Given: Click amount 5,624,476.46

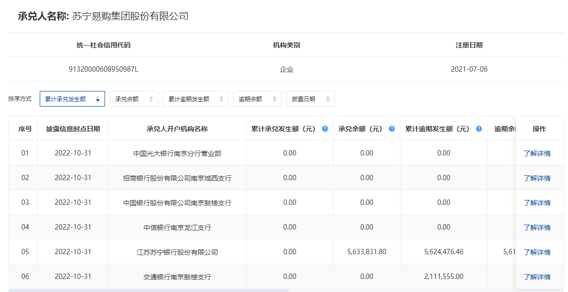Looking at the screenshot, I should pos(444,251).
